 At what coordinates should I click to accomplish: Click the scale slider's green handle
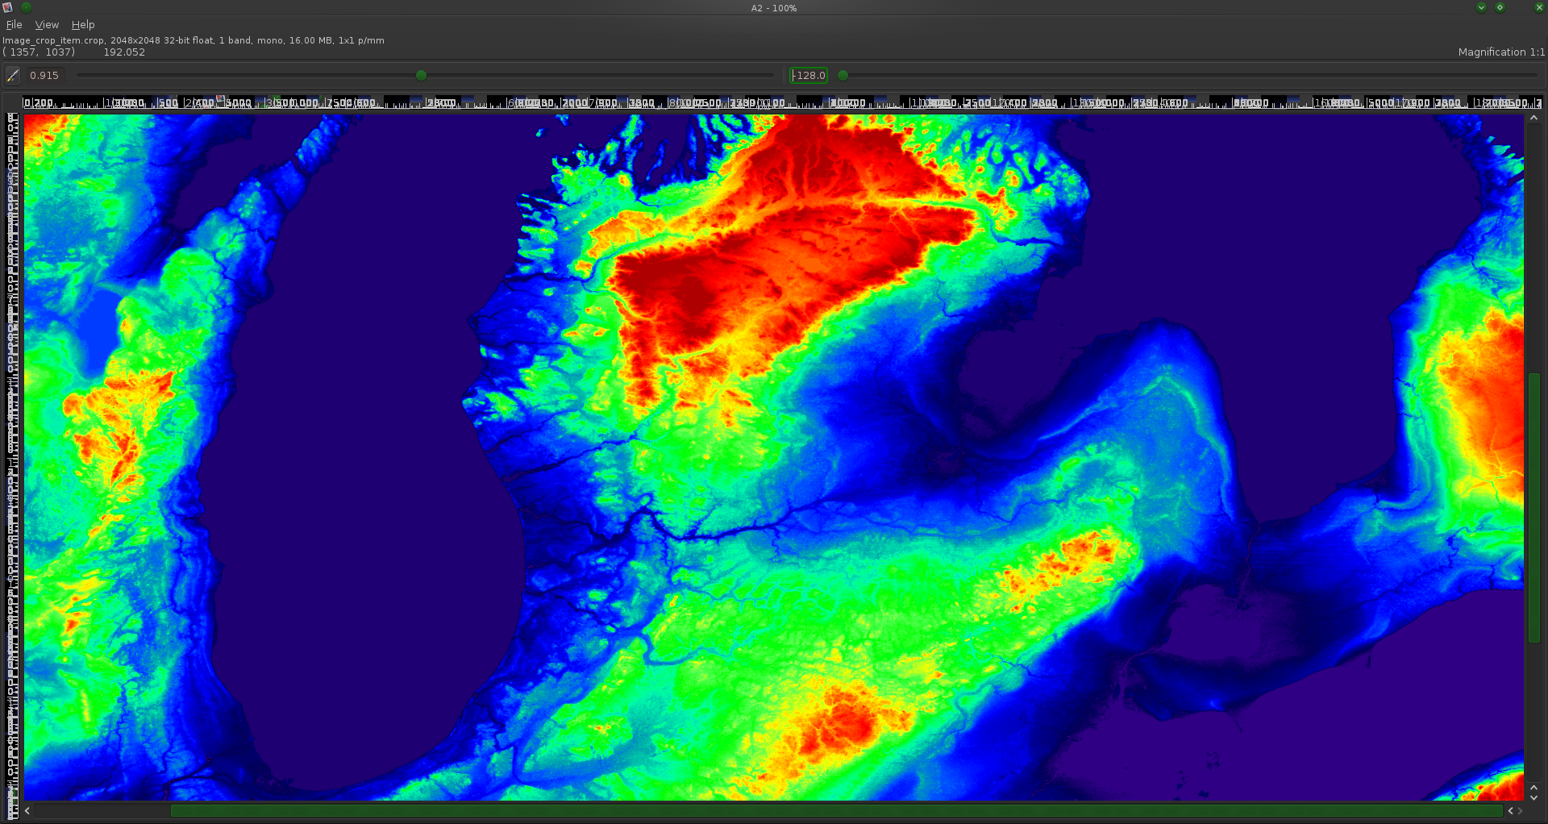click(421, 75)
